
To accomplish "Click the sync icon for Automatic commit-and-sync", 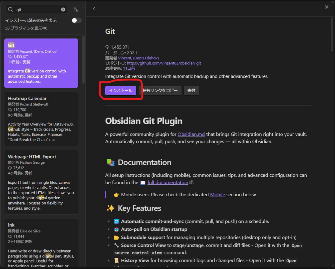I will (116, 221).
